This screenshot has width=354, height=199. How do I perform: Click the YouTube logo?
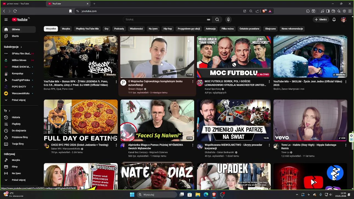point(20,20)
